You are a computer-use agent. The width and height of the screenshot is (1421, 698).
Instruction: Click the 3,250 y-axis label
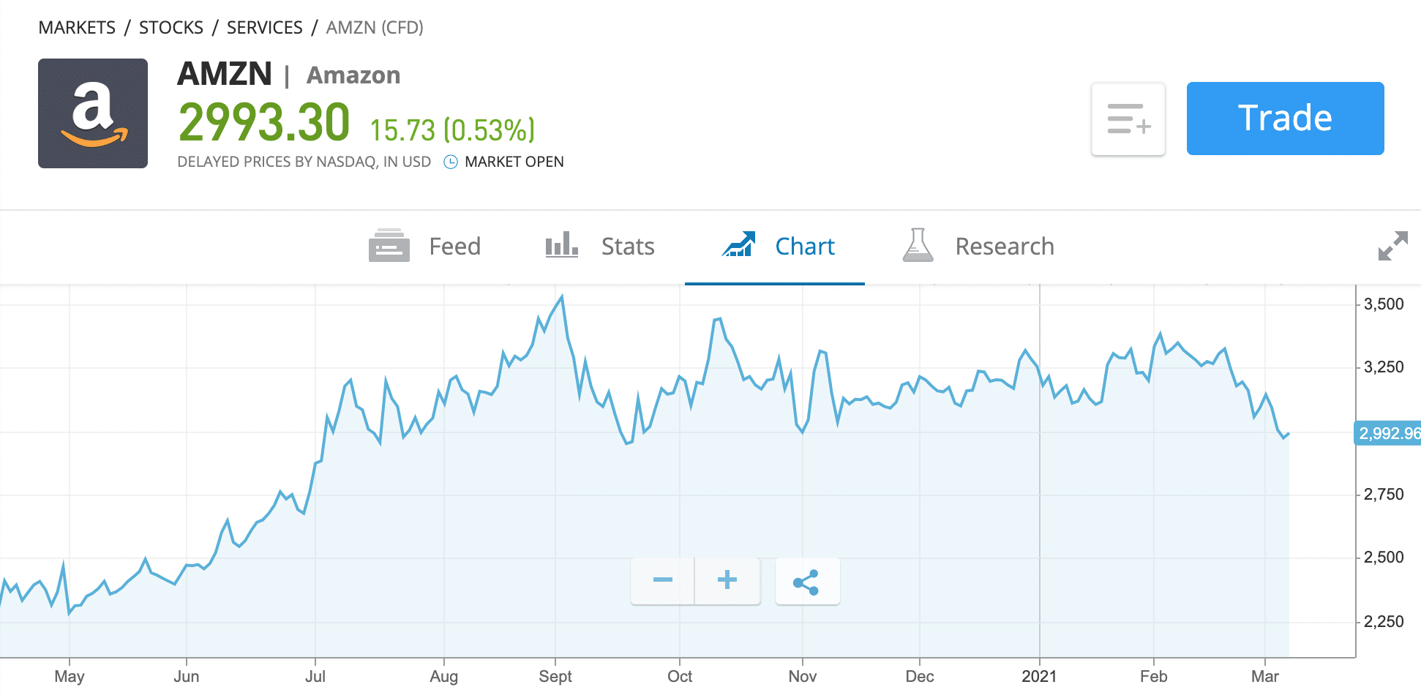pos(1384,367)
